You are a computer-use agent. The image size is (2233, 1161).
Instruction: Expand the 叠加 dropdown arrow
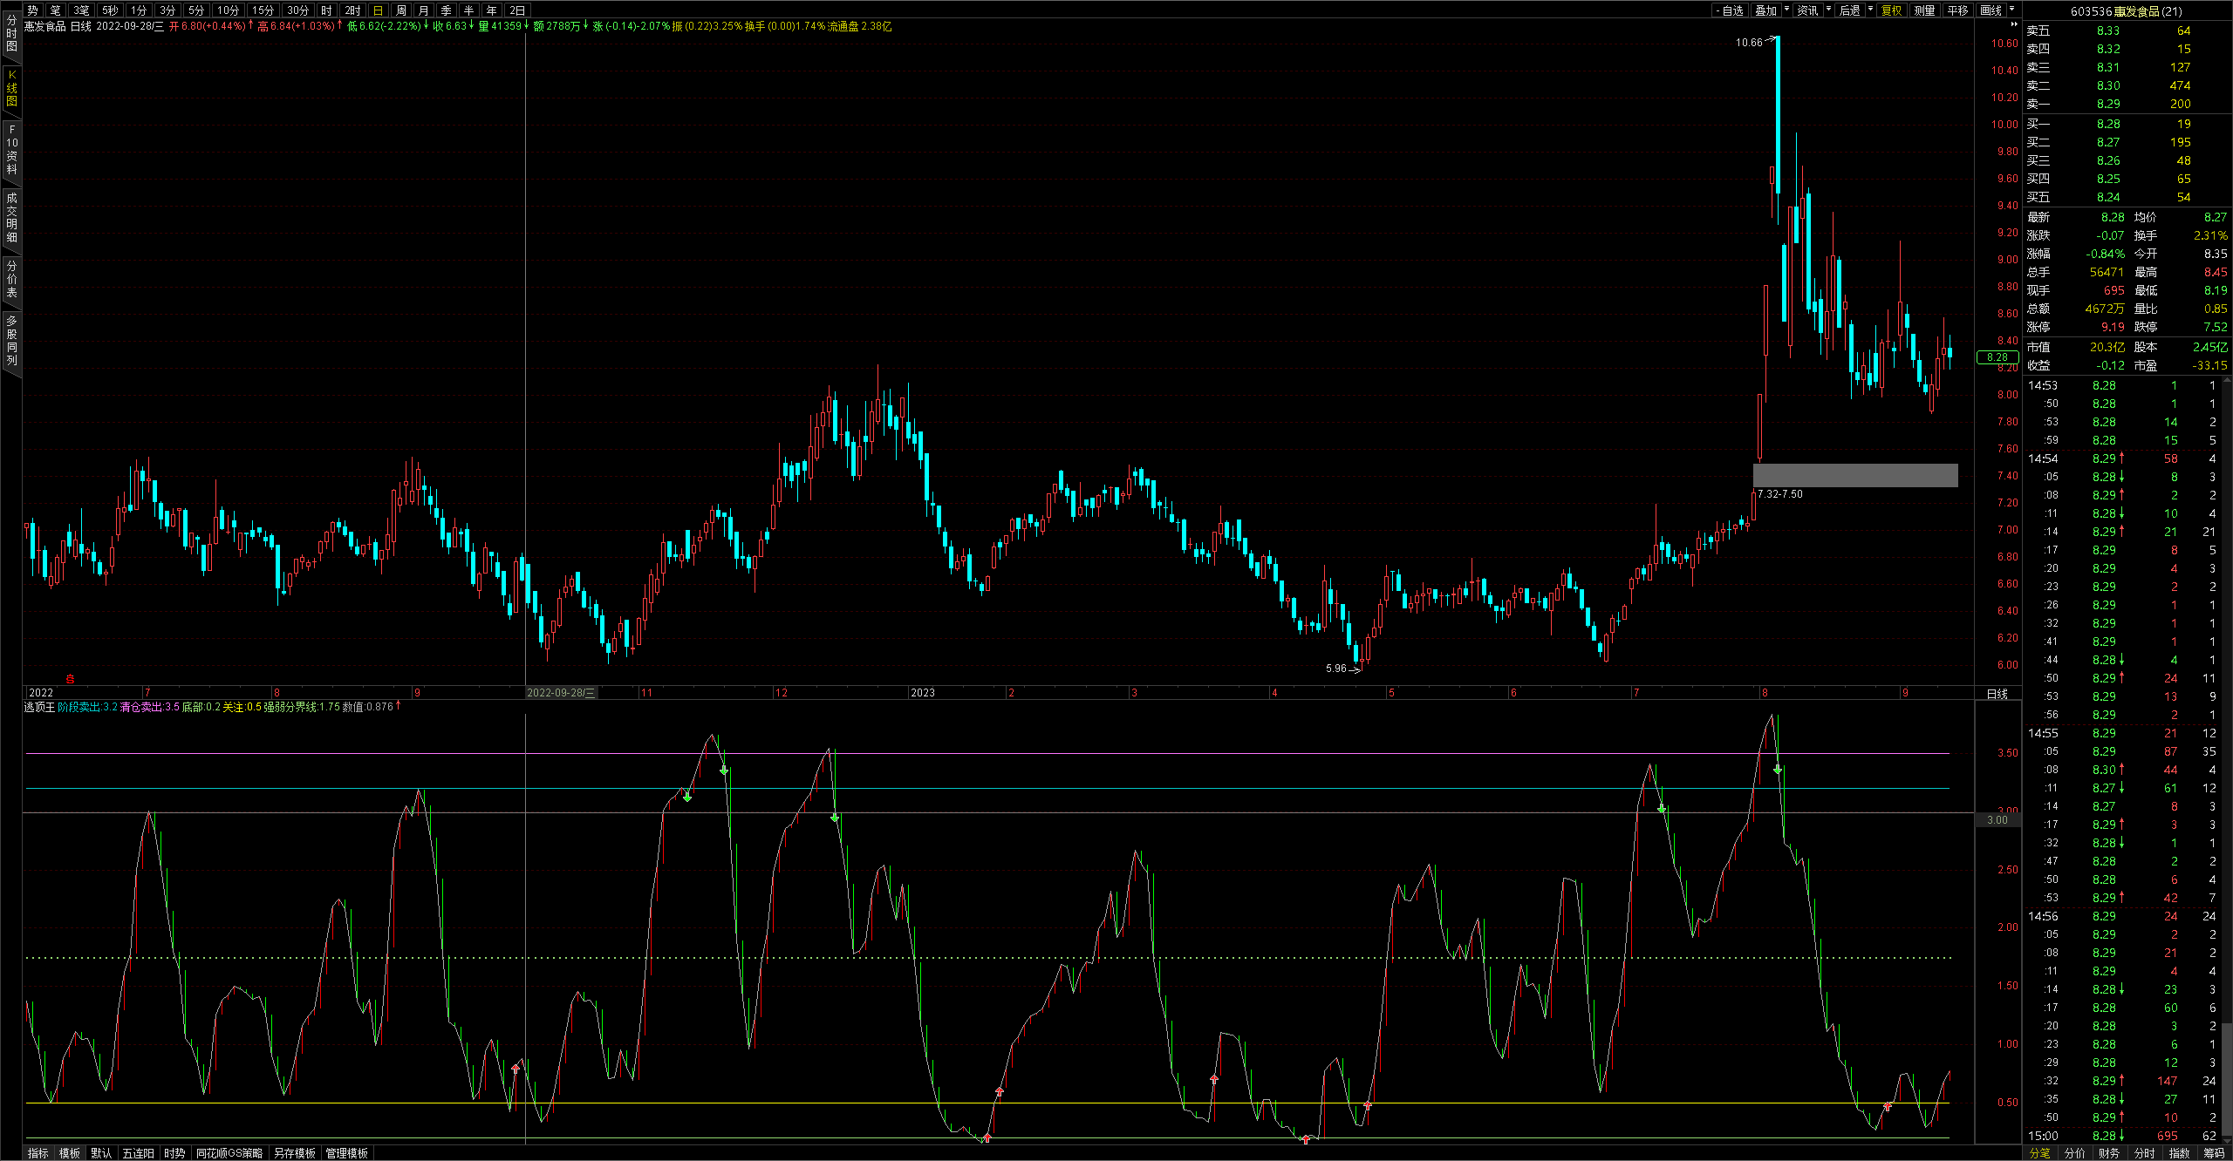[x=1786, y=10]
